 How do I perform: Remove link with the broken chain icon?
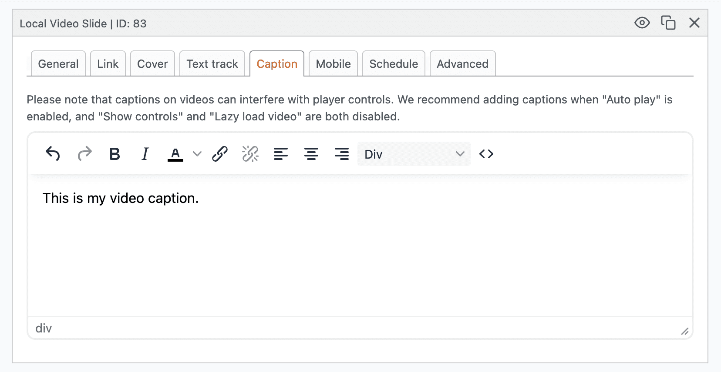point(250,154)
